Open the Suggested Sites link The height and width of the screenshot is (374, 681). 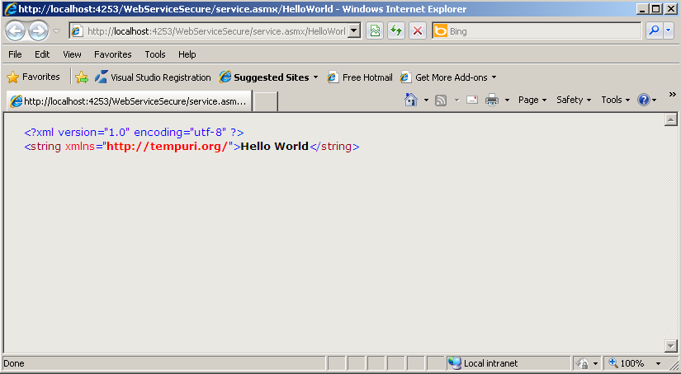point(264,77)
